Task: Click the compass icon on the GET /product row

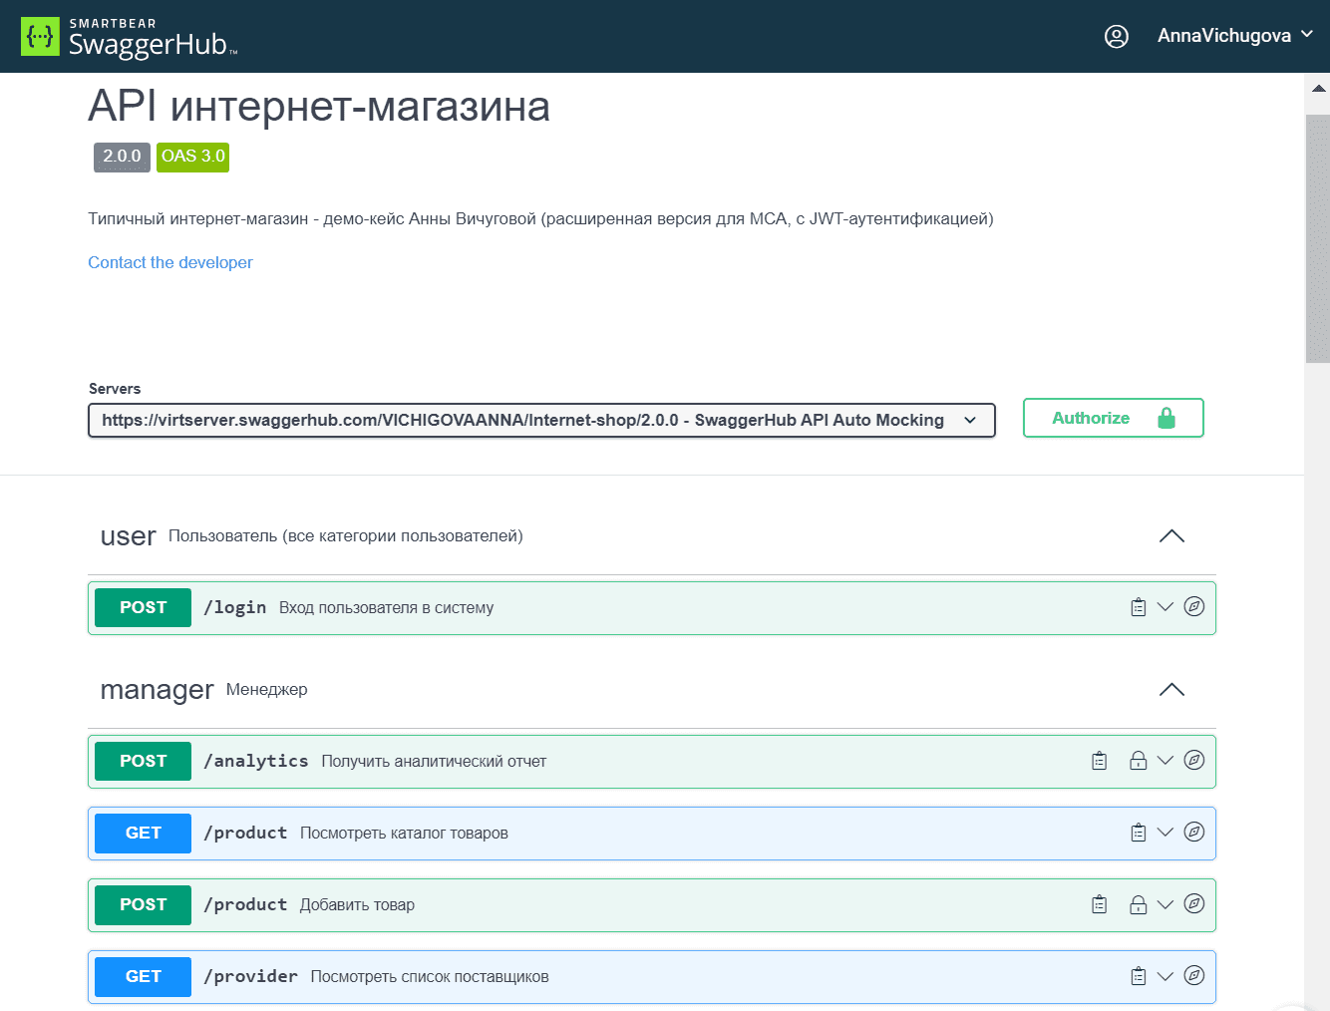Action: pos(1194,832)
